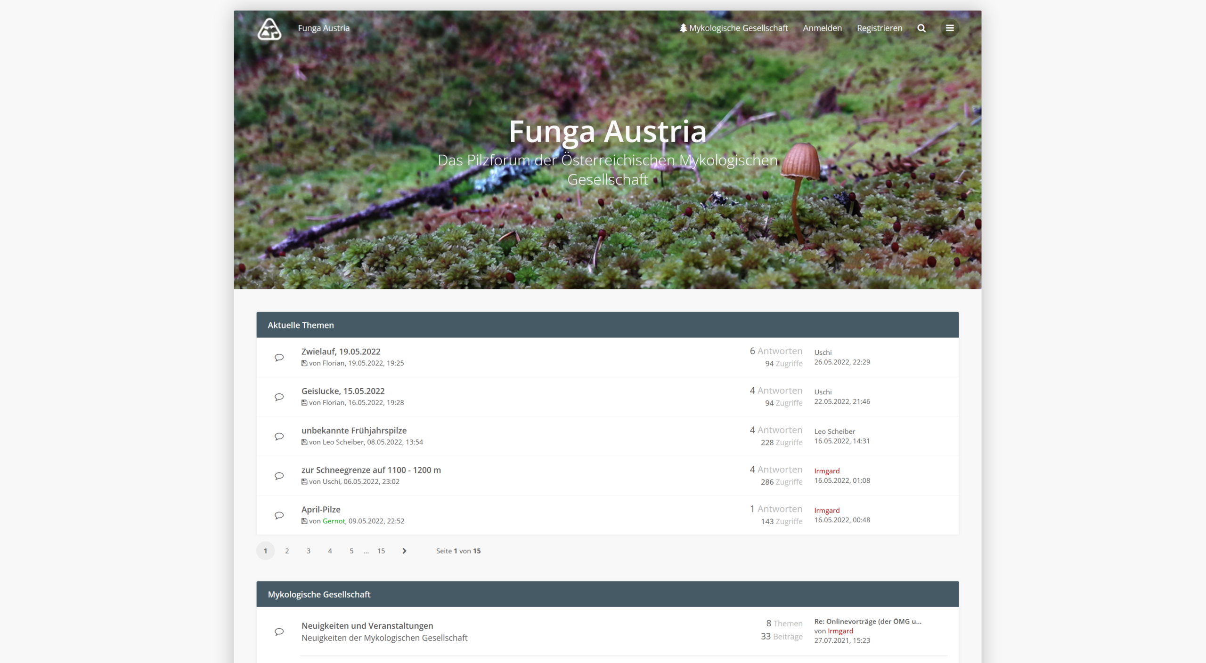Click Anmelden in the navigation bar

pos(822,28)
